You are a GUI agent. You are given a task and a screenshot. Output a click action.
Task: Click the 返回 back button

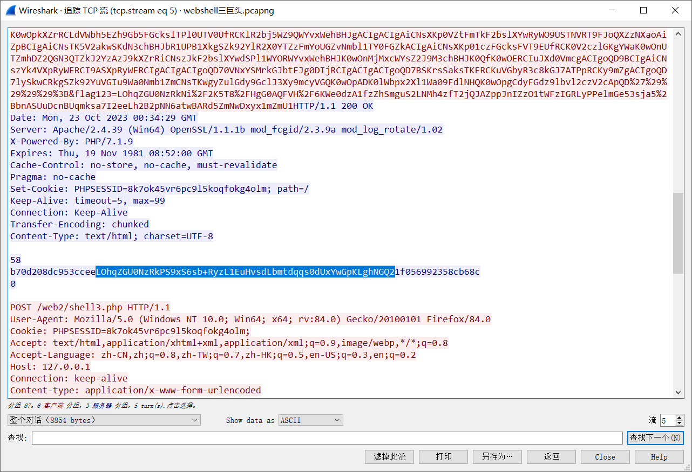click(551, 456)
